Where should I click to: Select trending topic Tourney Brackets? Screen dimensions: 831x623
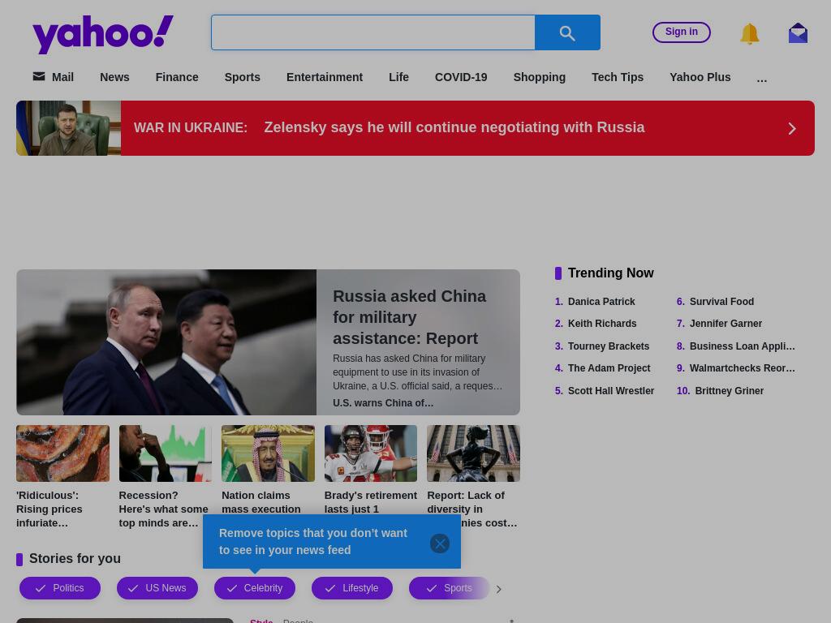(609, 346)
